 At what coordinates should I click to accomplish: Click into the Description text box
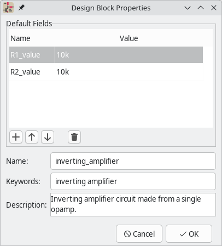coord(133,204)
